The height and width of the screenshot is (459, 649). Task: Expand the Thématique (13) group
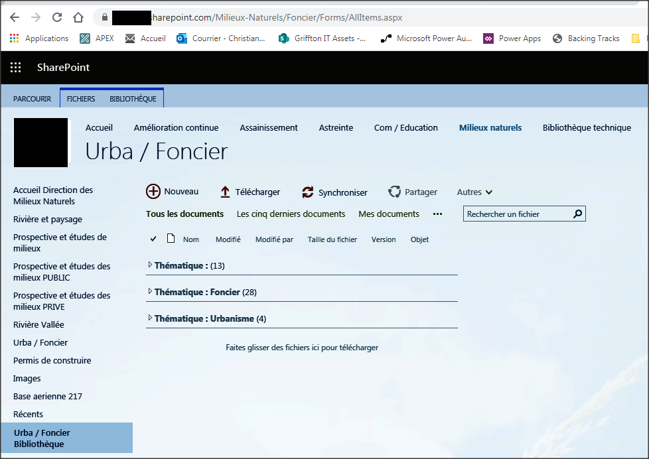click(x=150, y=265)
